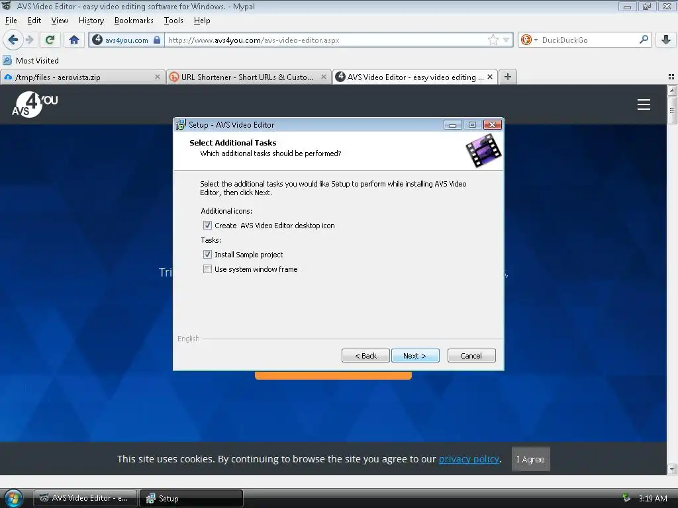Click the page scrollbar up arrow
This screenshot has width=678, height=508.
[x=672, y=90]
